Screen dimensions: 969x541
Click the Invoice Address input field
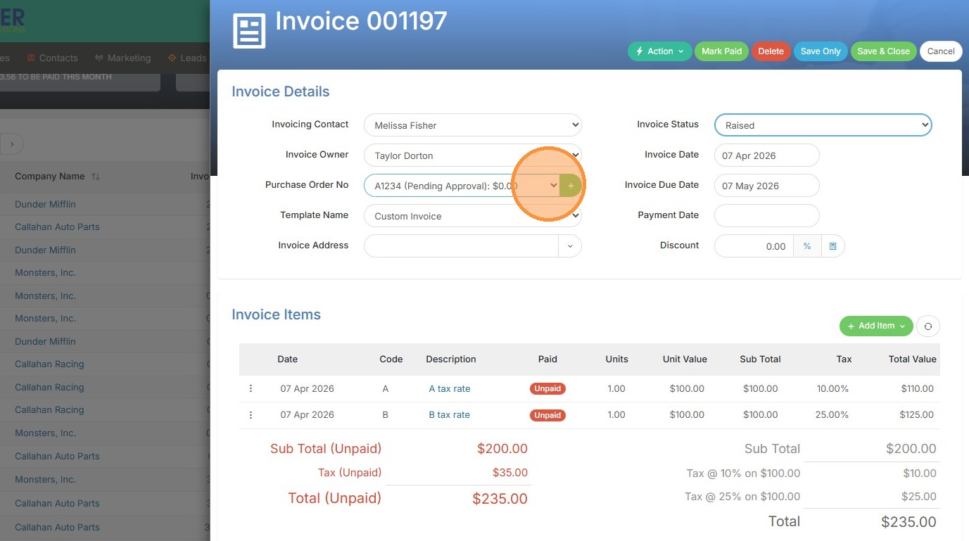tap(462, 246)
